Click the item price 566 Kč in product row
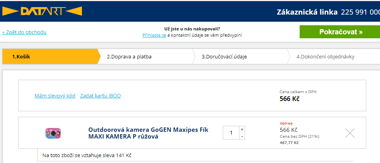 pos(289,130)
